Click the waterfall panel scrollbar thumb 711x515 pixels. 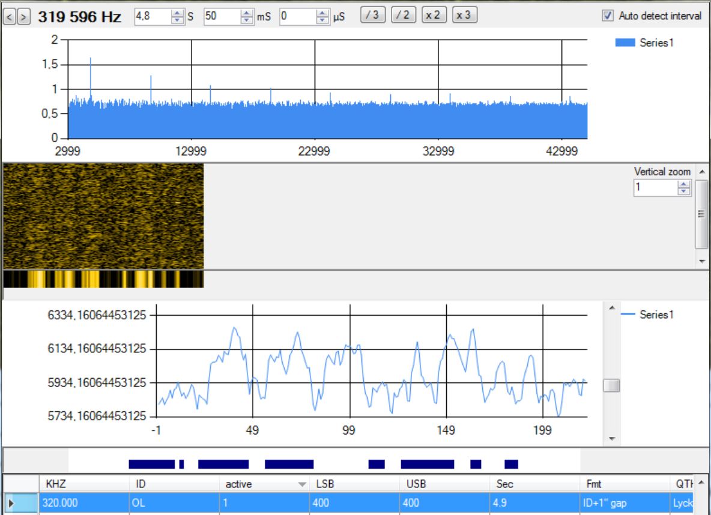(x=701, y=213)
